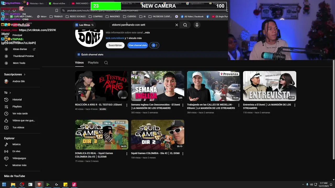
Task: Open Windows Start menu
Action: click(4, 185)
